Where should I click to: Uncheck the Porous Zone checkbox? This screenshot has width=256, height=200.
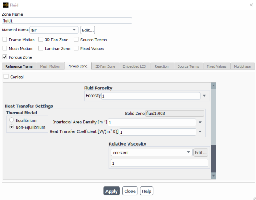[x=5, y=57]
